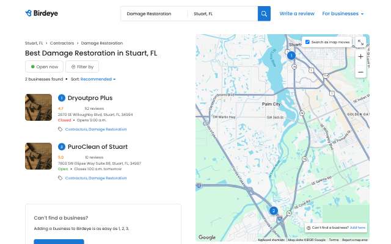Click the PuroClean of Stuart number badge

coord(62,147)
